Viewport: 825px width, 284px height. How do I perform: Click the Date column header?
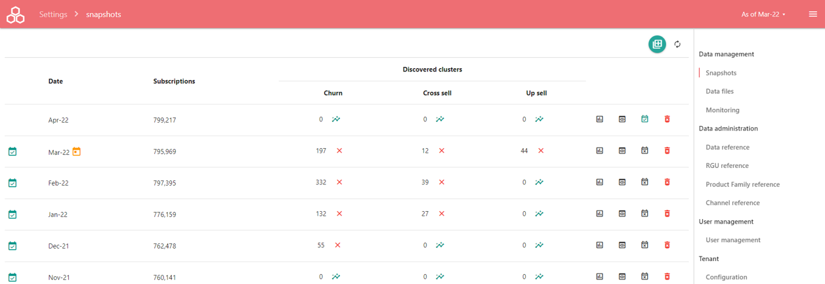56,81
